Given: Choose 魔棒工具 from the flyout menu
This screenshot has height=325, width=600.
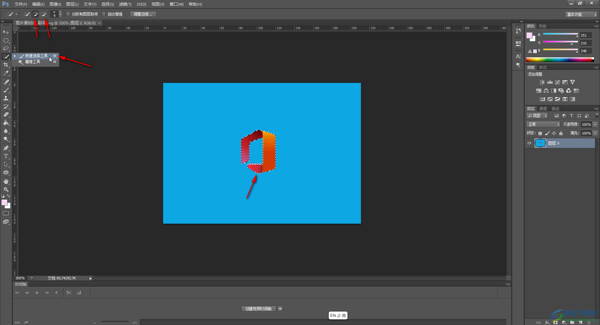Looking at the screenshot, I should (x=33, y=62).
